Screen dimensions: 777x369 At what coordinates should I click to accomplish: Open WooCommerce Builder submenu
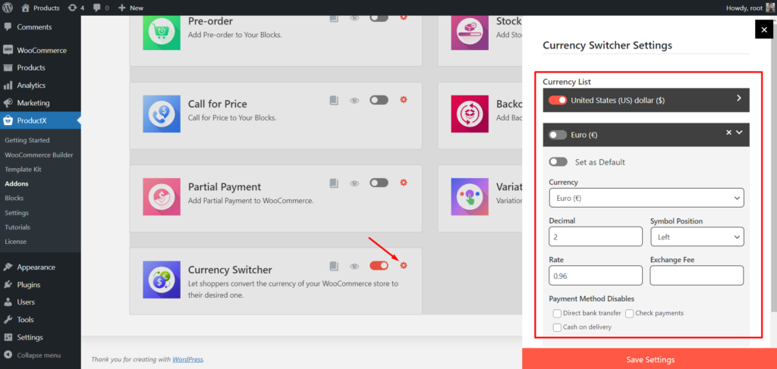[39, 155]
